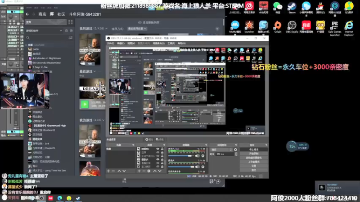Remove scene with OBS scenes minus icon

(x=113, y=171)
